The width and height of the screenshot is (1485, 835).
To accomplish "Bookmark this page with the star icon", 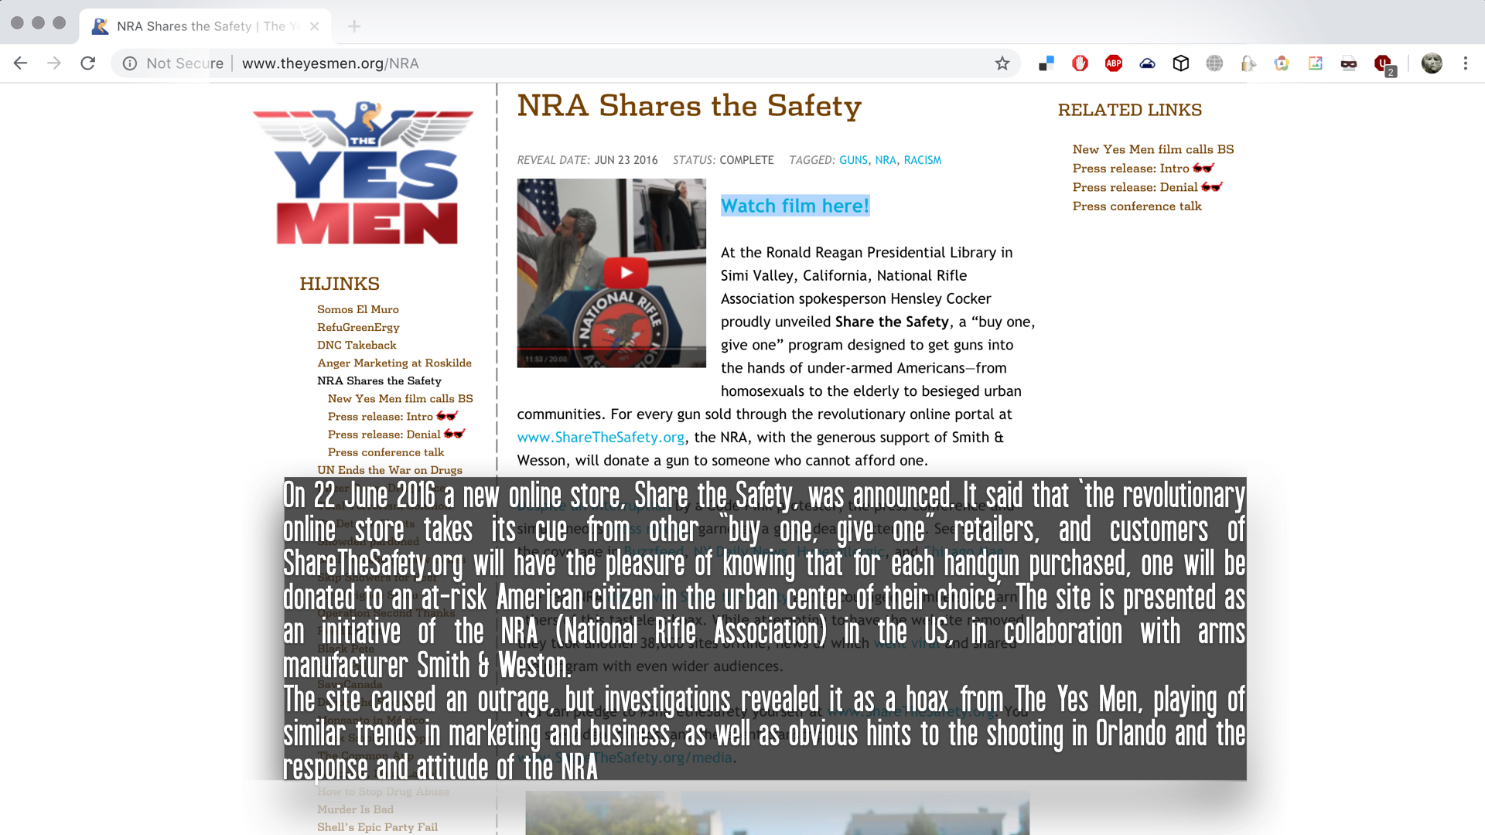I will click(1002, 63).
